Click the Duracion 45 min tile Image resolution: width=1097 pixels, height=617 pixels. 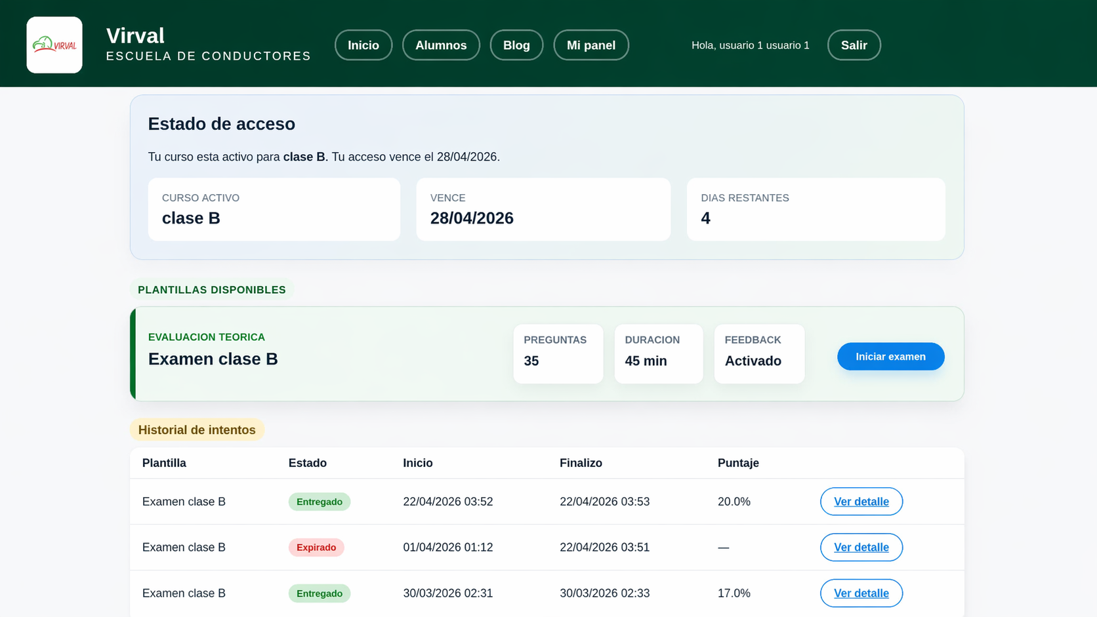[x=658, y=354]
